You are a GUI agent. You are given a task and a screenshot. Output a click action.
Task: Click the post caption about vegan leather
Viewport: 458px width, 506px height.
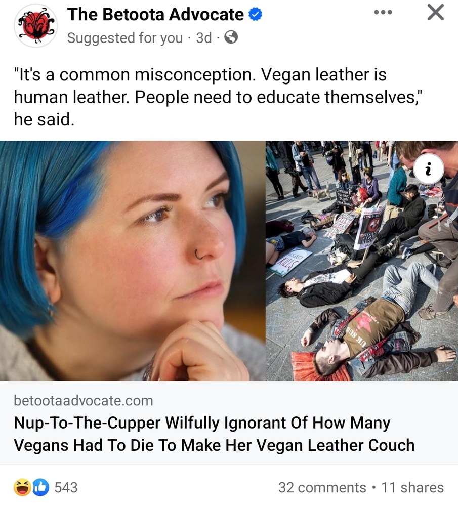(x=218, y=97)
